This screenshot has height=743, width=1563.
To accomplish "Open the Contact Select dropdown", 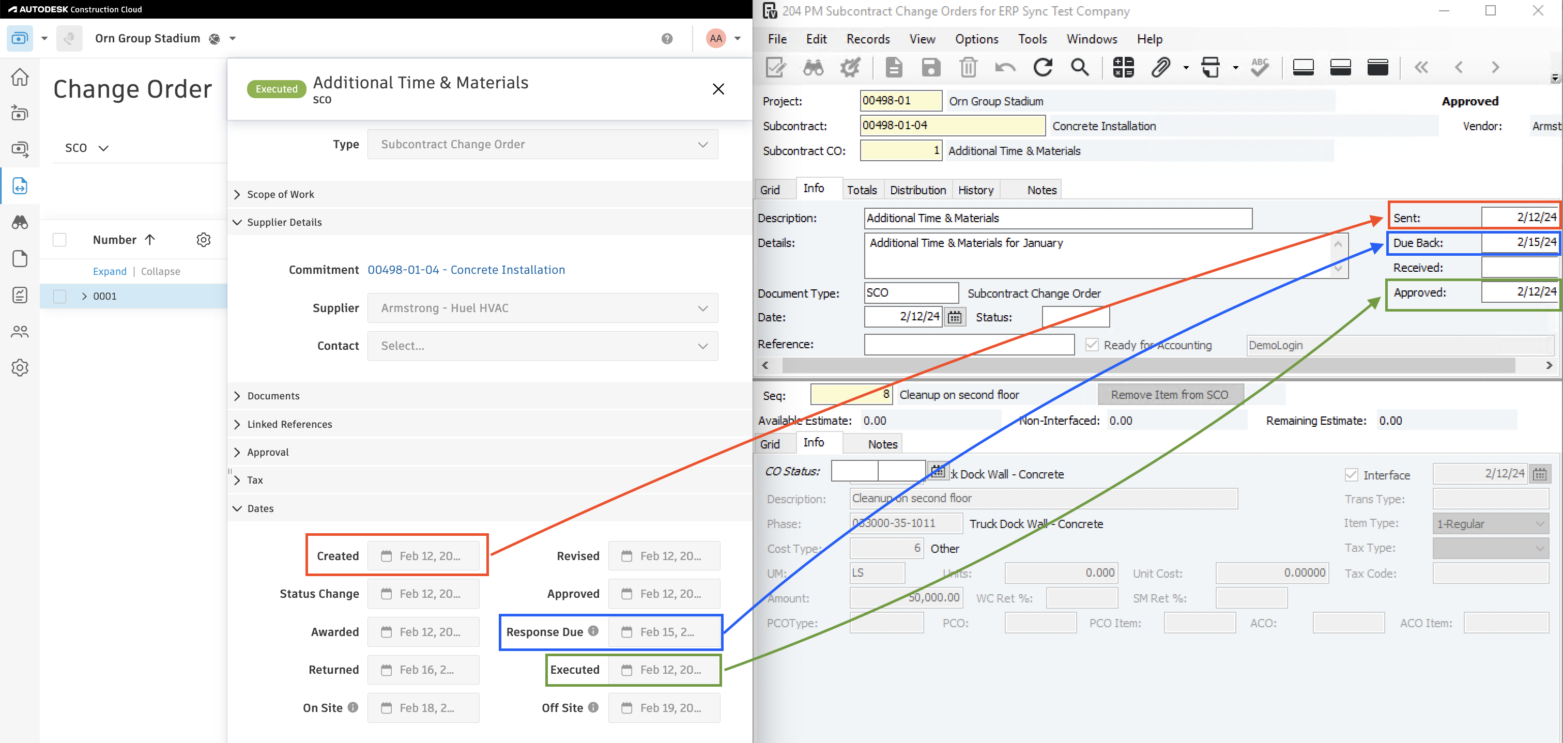I will click(542, 346).
